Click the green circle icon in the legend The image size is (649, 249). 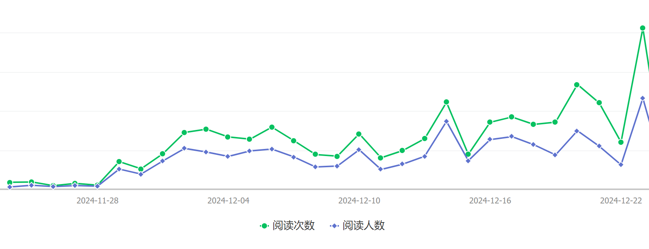pos(264,226)
